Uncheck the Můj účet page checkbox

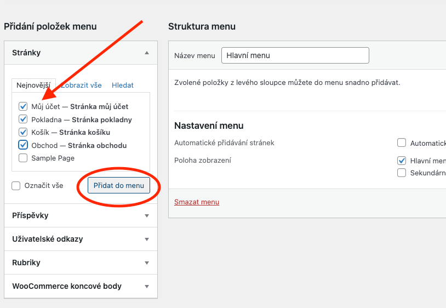[x=23, y=106]
